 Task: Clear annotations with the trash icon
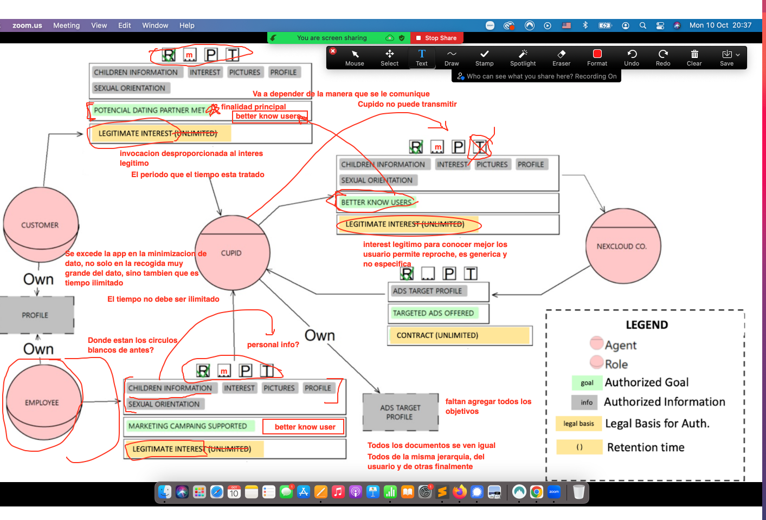click(694, 57)
